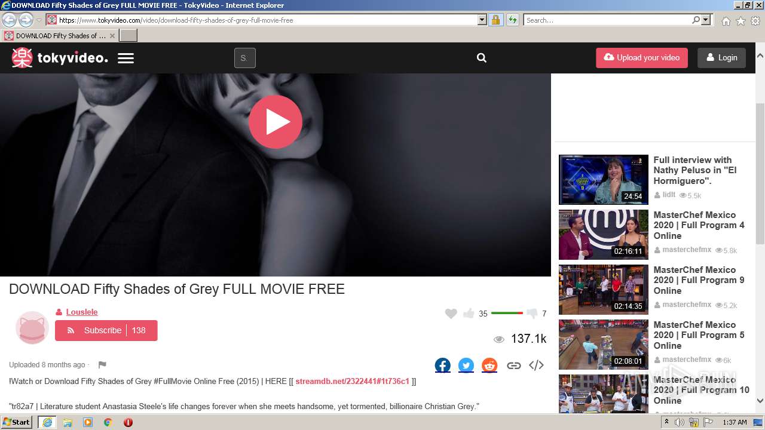The width and height of the screenshot is (765, 430).
Task: Click the security lock icon in address bar
Action: pyautogui.click(x=495, y=20)
